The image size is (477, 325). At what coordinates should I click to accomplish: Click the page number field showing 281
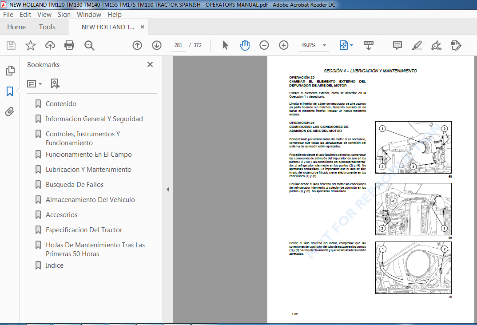pos(178,45)
